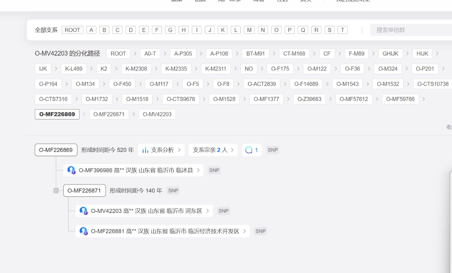Click the avatar icon for O-MF226881 entry
The image size is (452, 273).
pyautogui.click(x=83, y=231)
